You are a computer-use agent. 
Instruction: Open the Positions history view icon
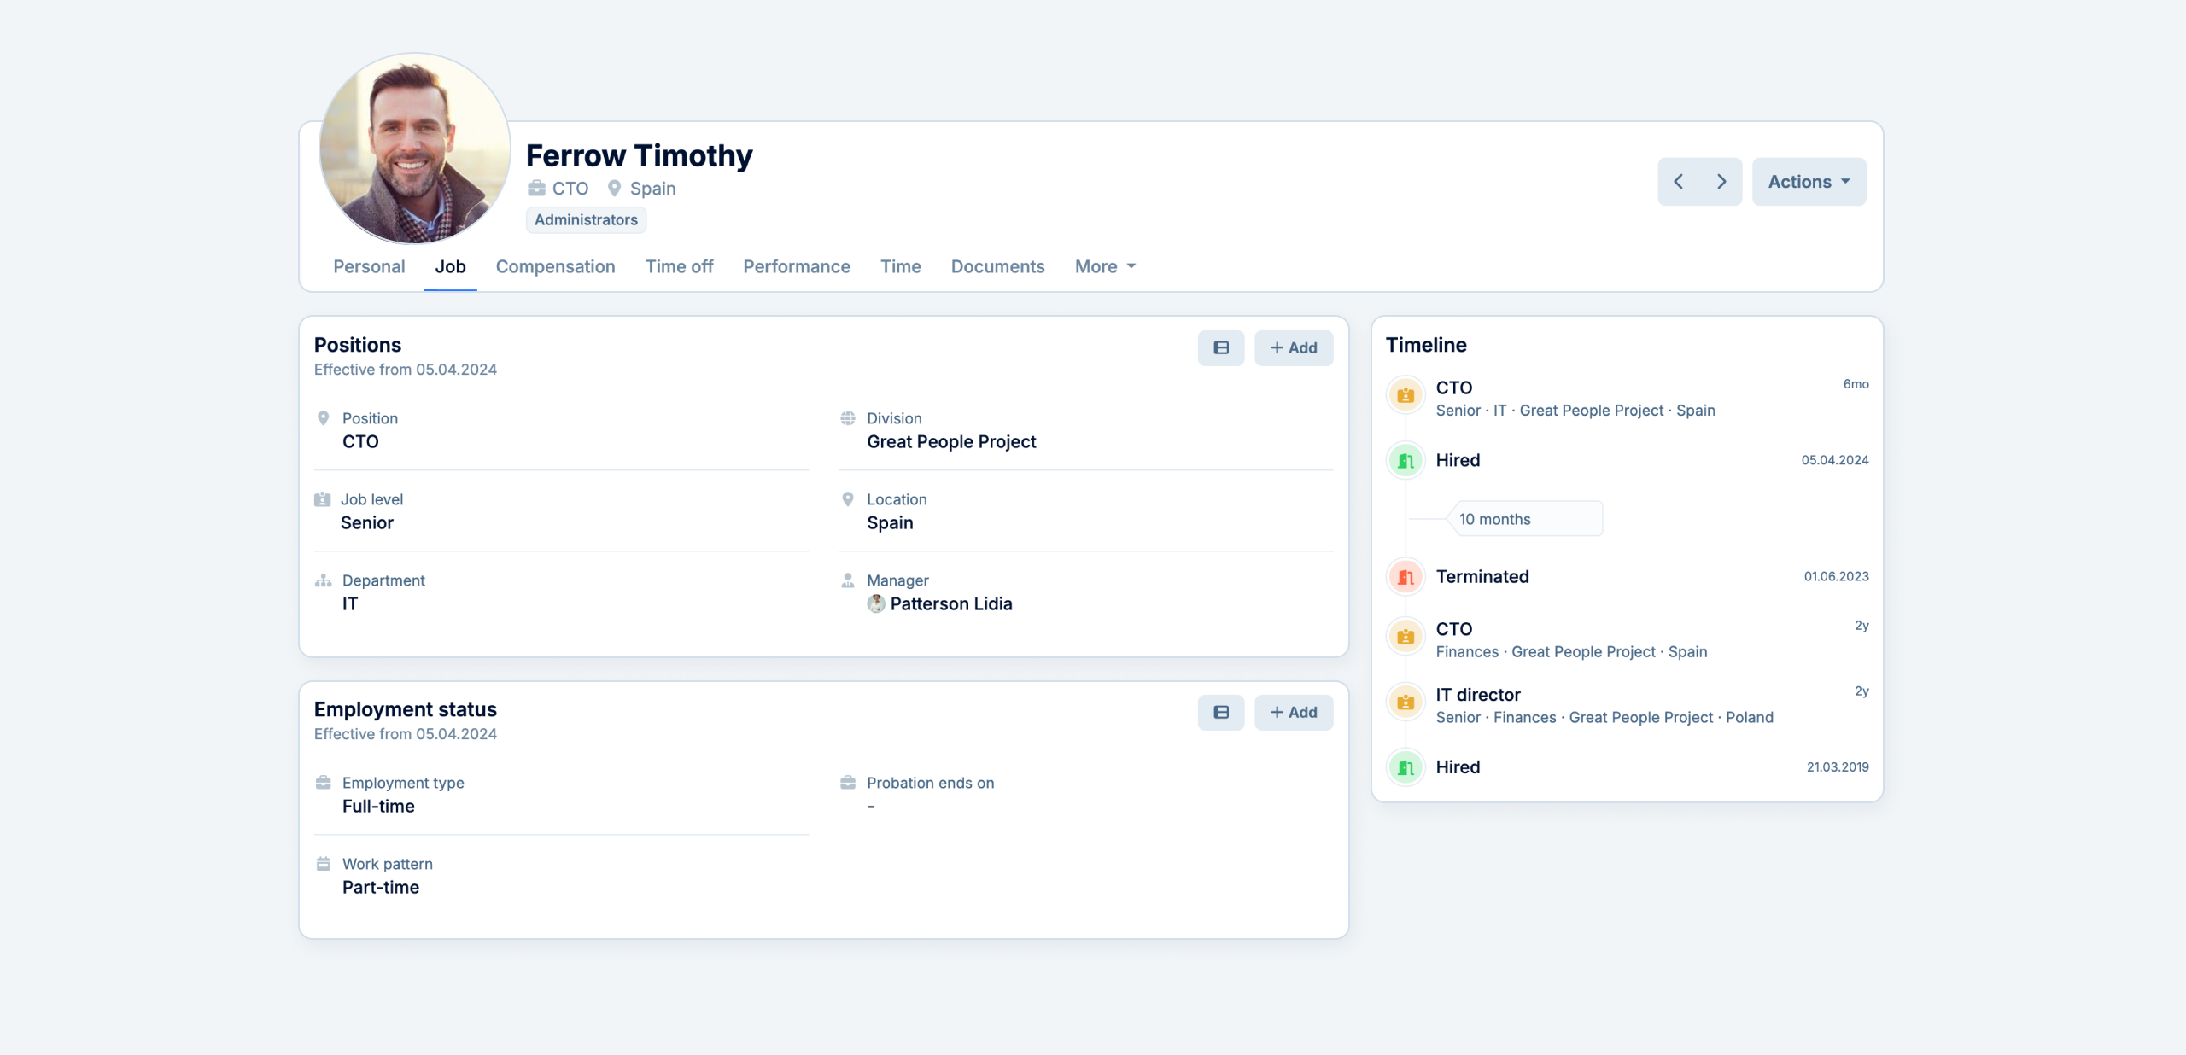click(x=1221, y=347)
